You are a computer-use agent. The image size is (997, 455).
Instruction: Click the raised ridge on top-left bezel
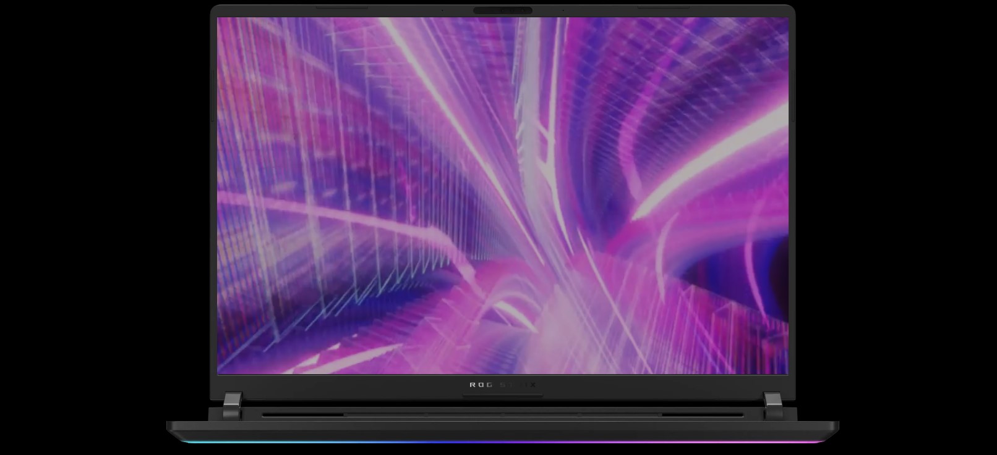[341, 8]
